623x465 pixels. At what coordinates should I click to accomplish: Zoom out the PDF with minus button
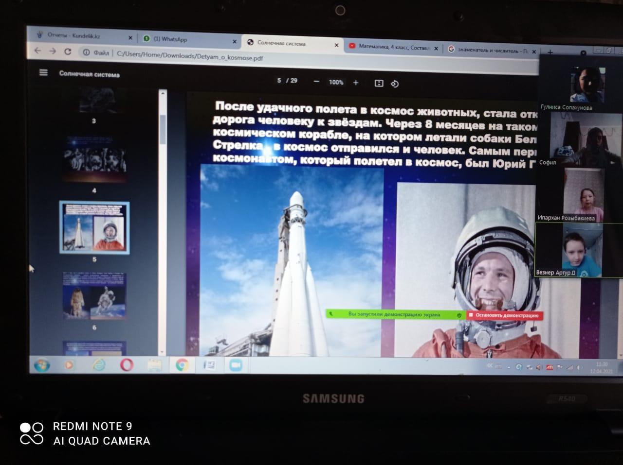pos(316,82)
